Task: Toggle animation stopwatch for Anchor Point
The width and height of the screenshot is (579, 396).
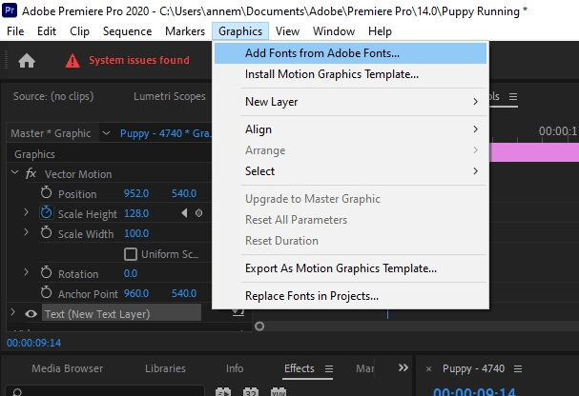Action: coord(46,292)
